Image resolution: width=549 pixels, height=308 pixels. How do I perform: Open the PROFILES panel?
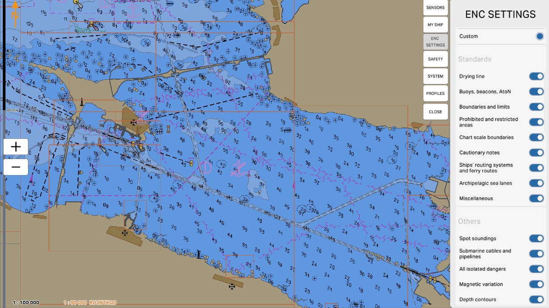click(435, 93)
